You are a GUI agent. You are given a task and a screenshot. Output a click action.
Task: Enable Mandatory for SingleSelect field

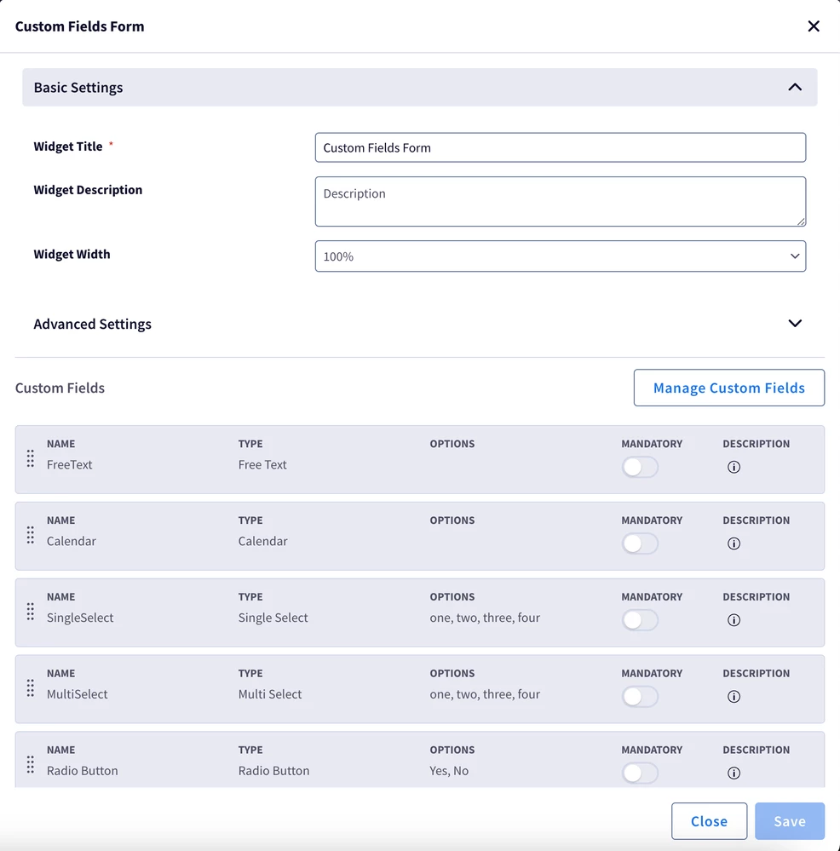pos(640,620)
